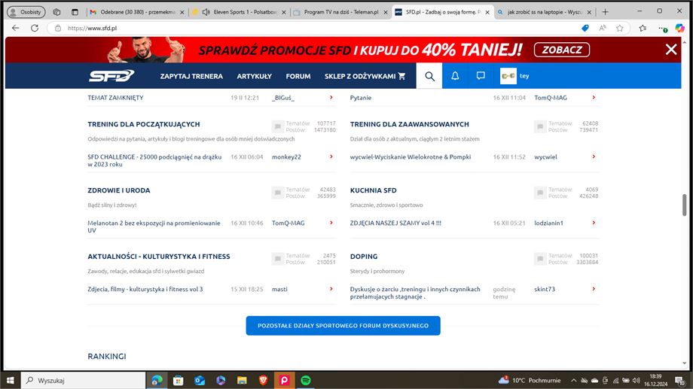Open SFD CHALLENGE 25000 podciągnięć thread

pyautogui.click(x=154, y=160)
